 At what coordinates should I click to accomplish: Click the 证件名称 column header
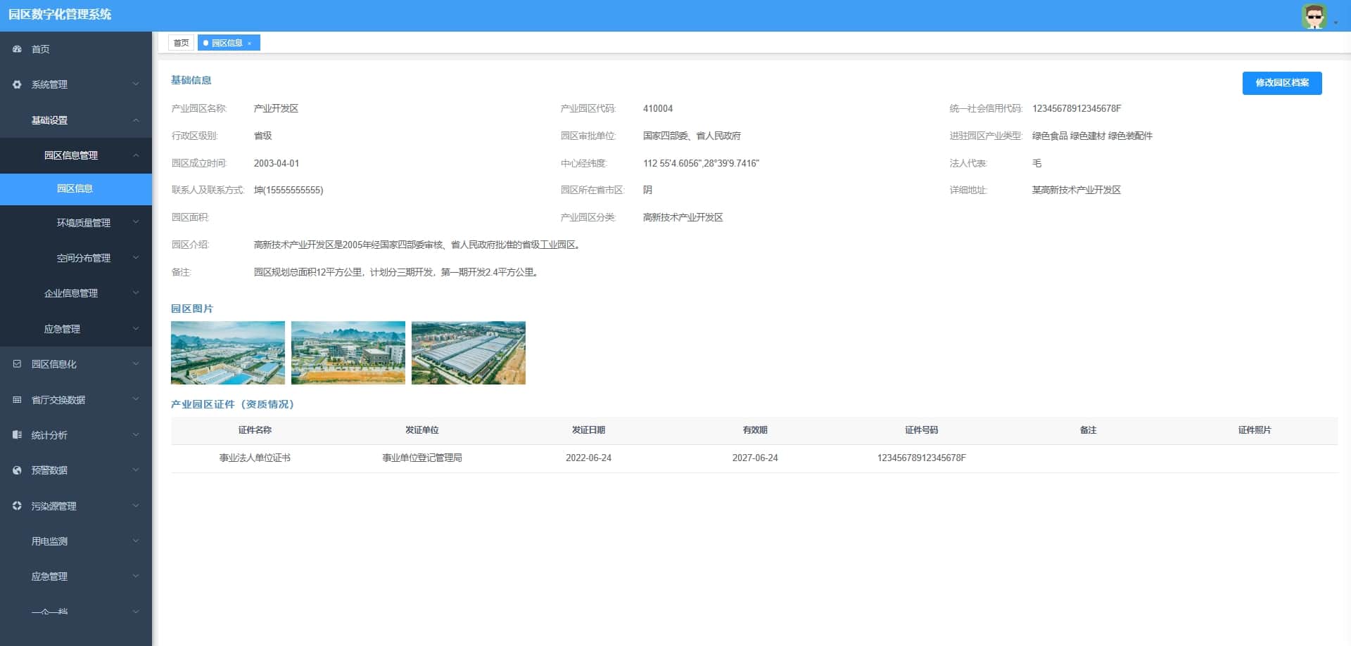coord(255,430)
